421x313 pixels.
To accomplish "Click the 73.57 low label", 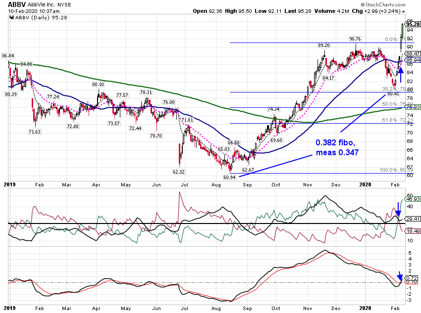I will pyautogui.click(x=114, y=124).
